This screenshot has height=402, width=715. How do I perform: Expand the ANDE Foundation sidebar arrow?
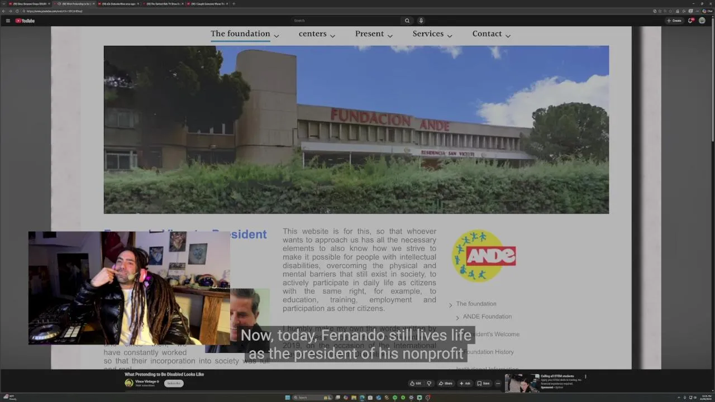[457, 318]
